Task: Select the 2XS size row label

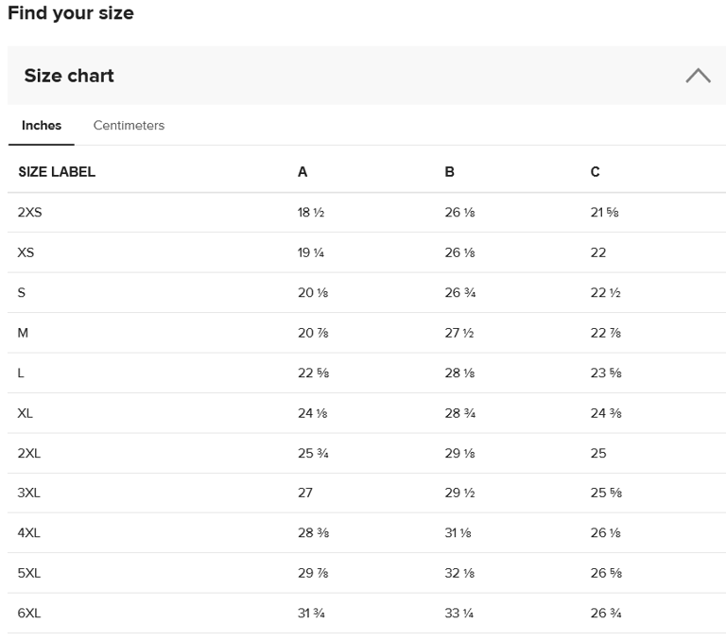Action: tap(30, 213)
